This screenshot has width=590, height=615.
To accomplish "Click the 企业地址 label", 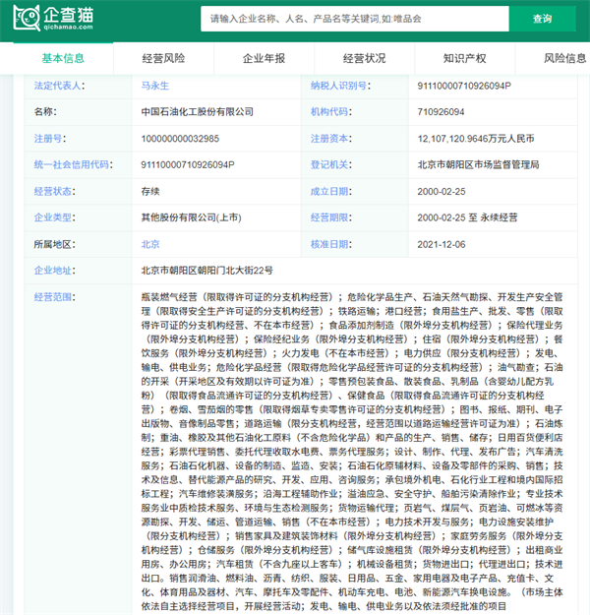I will point(53,271).
